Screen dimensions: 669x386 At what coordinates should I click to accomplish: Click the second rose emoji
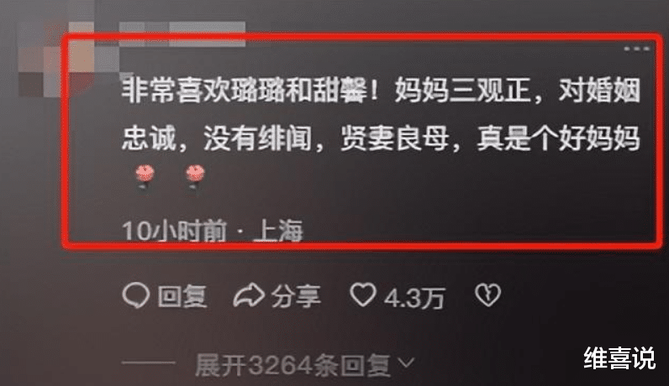[195, 176]
